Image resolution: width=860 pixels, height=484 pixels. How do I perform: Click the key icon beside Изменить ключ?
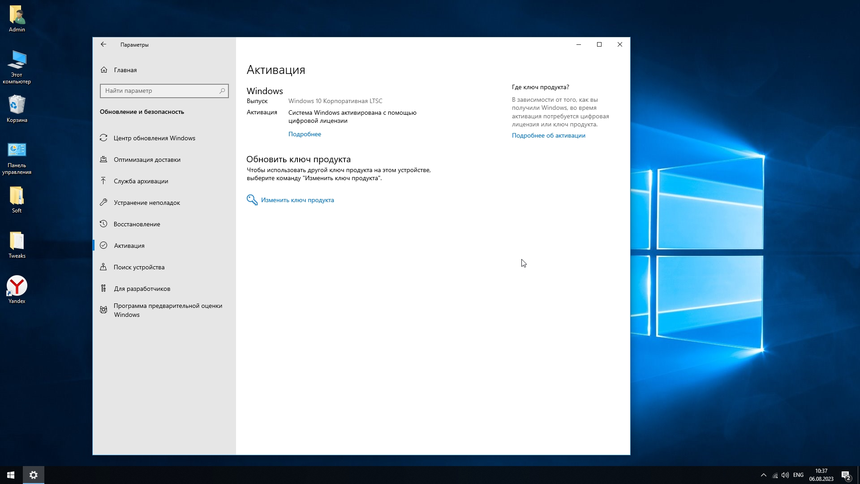pyautogui.click(x=252, y=200)
